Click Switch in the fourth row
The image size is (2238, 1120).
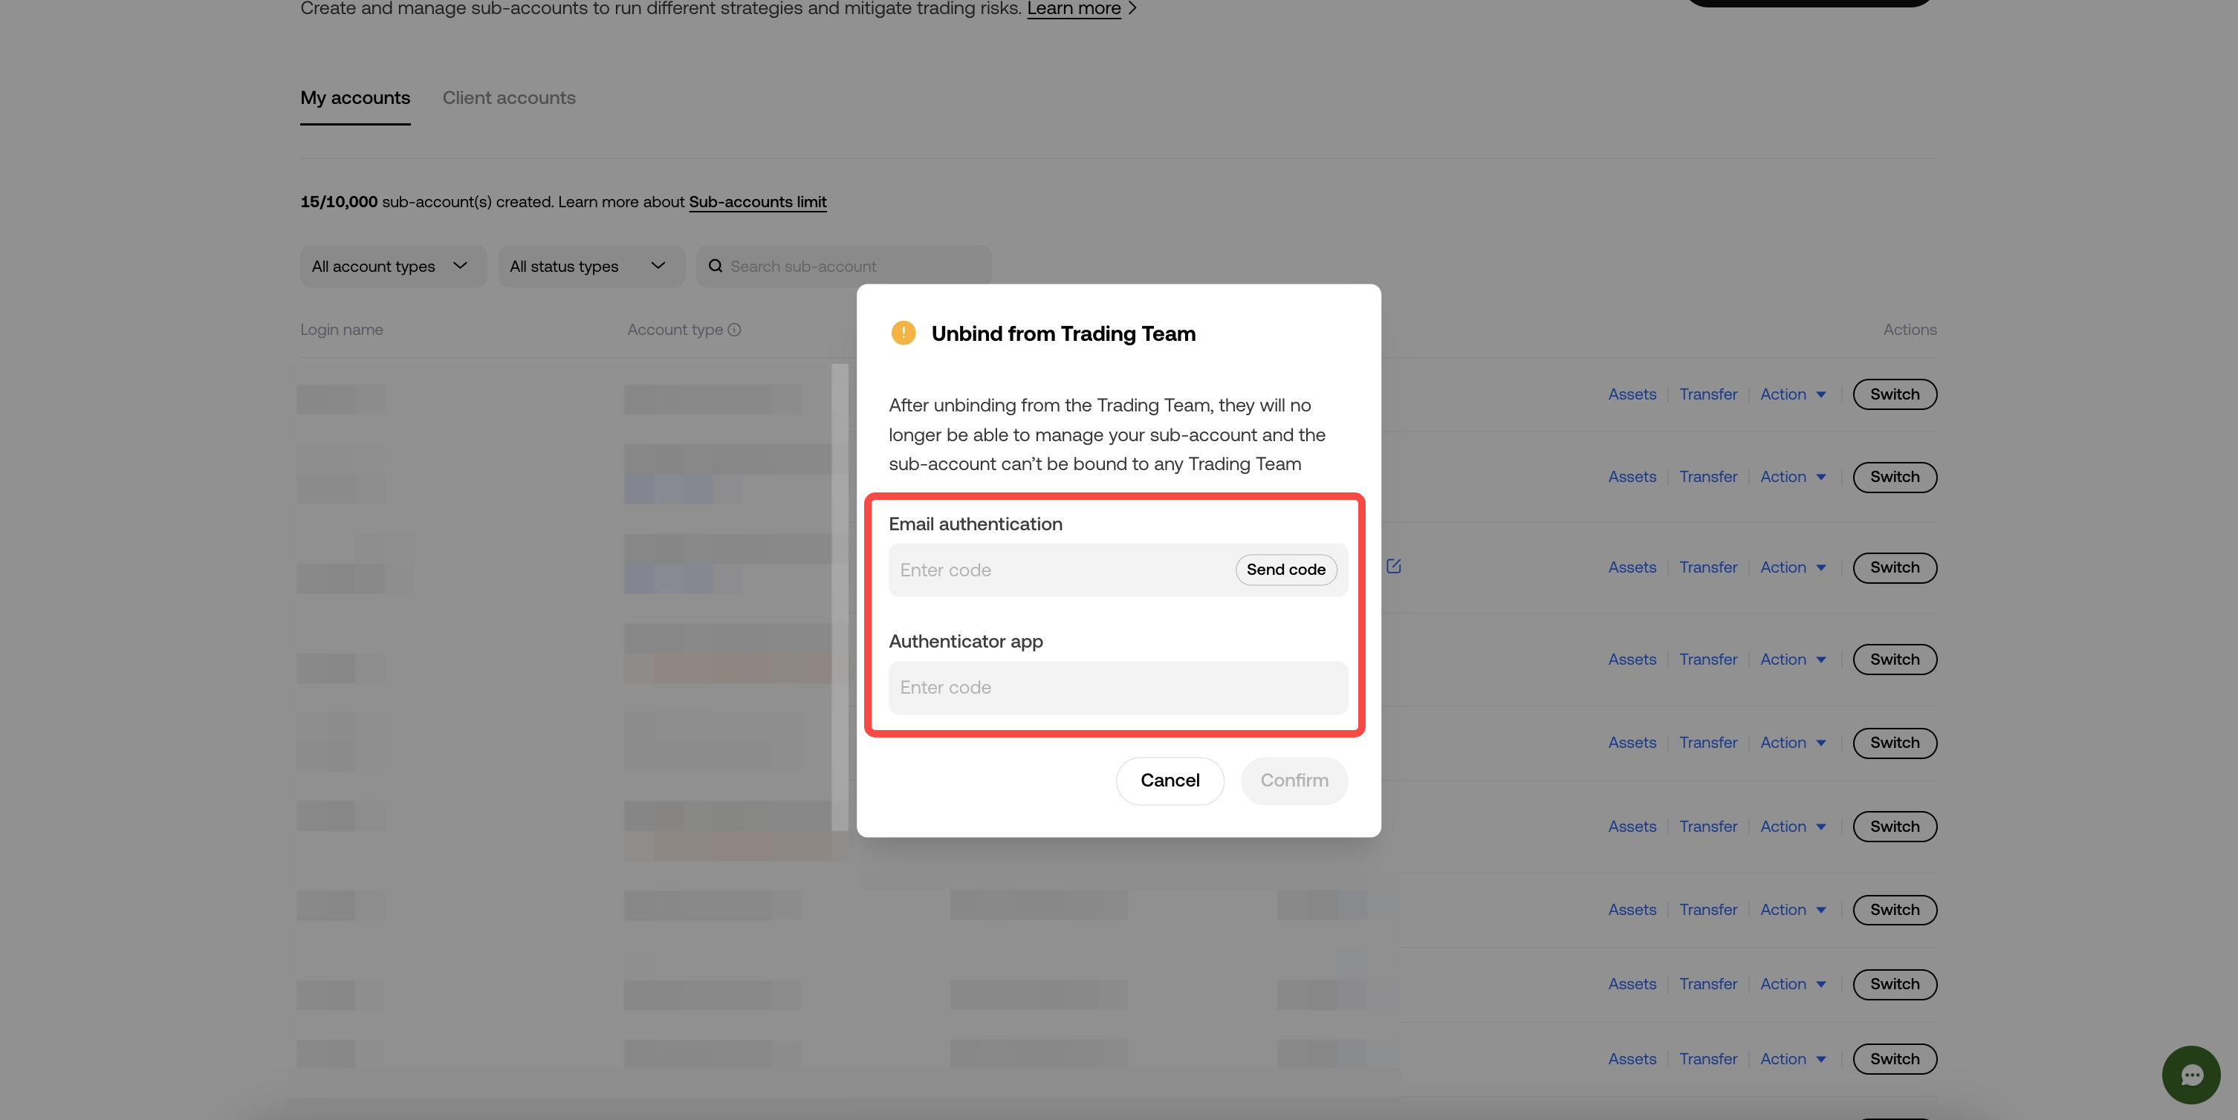(x=1895, y=659)
